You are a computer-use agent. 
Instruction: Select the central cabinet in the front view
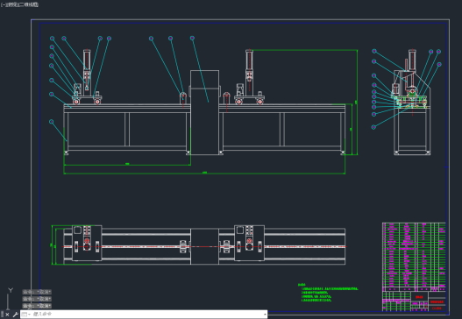tap(204, 112)
